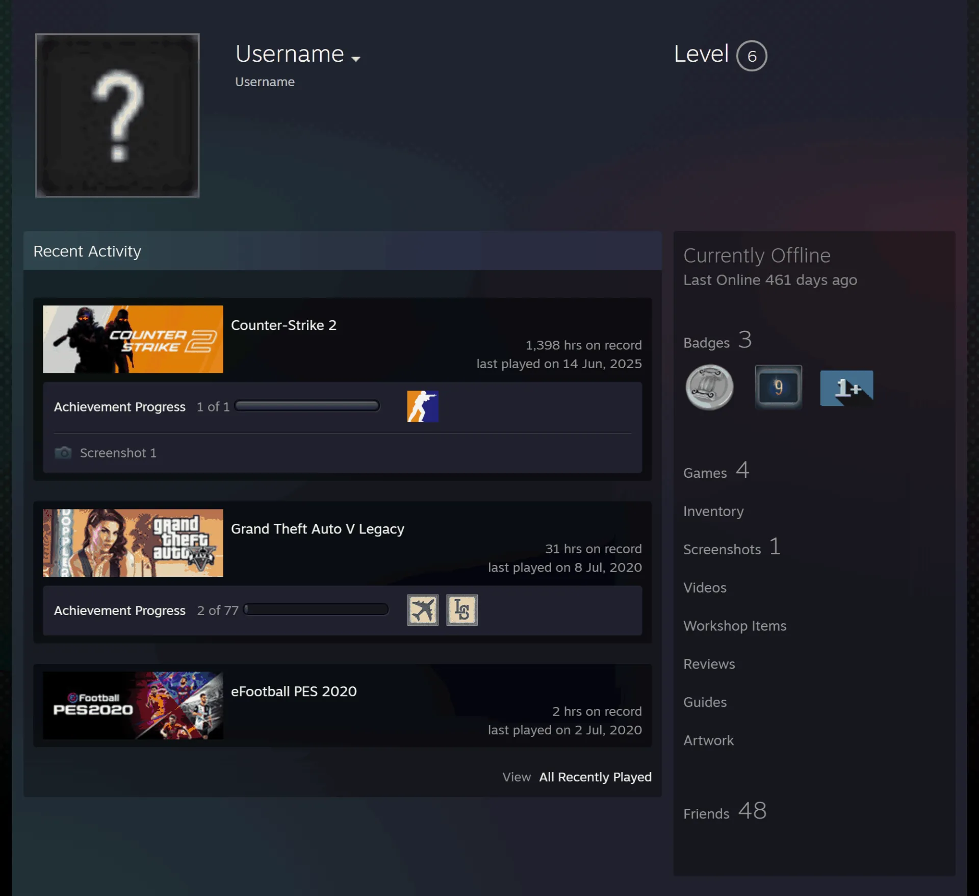View All Recently Played games

point(595,777)
